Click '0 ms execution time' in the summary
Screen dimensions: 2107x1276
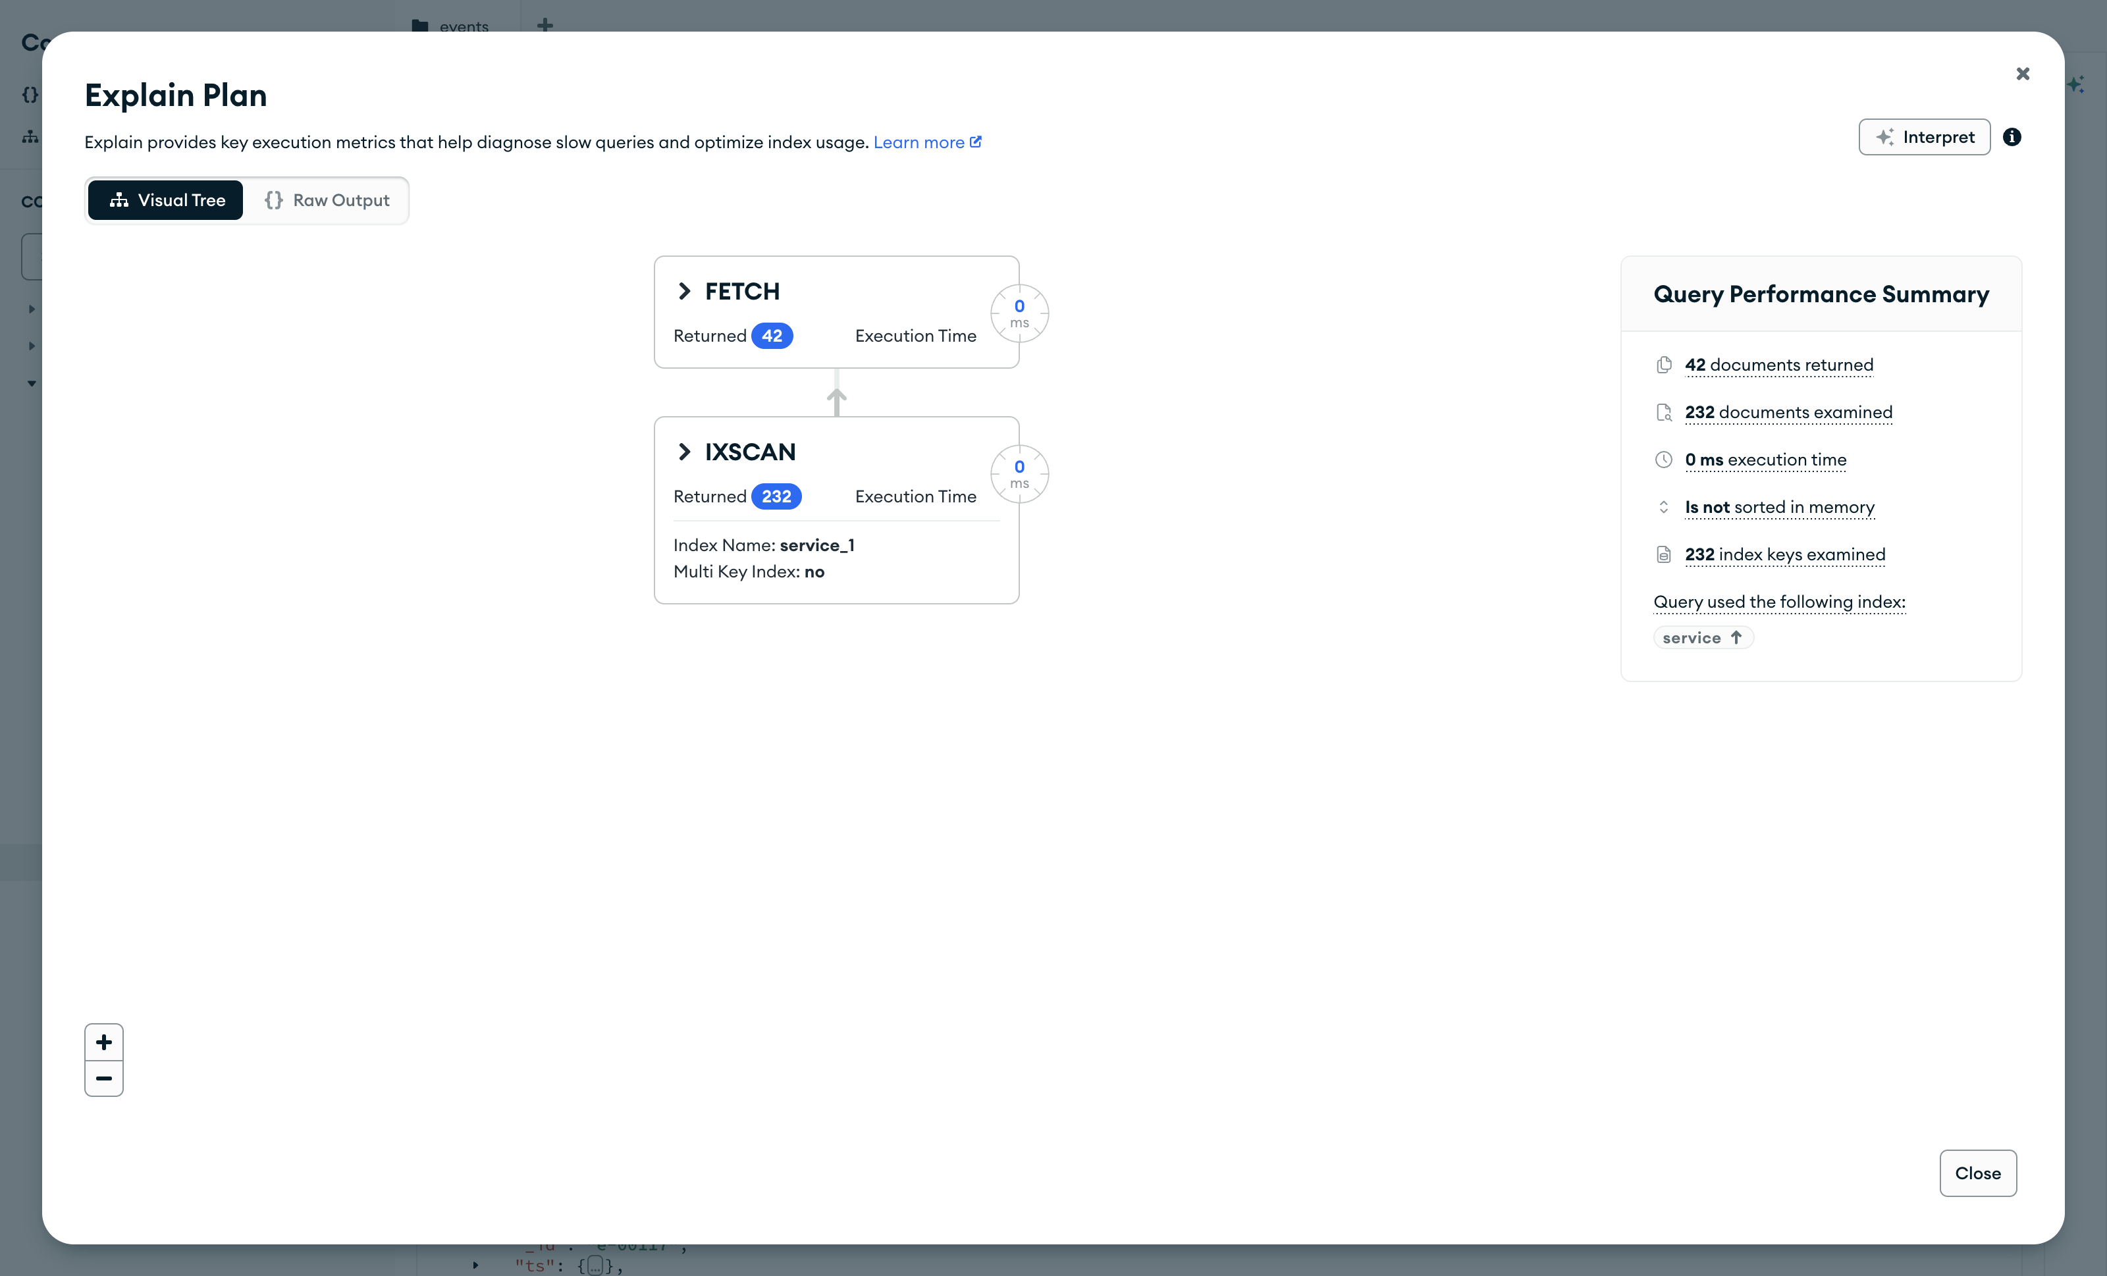pyautogui.click(x=1765, y=460)
